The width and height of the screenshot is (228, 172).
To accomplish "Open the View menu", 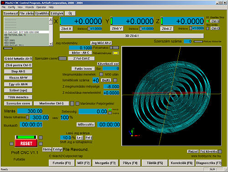I will coord(20,7).
